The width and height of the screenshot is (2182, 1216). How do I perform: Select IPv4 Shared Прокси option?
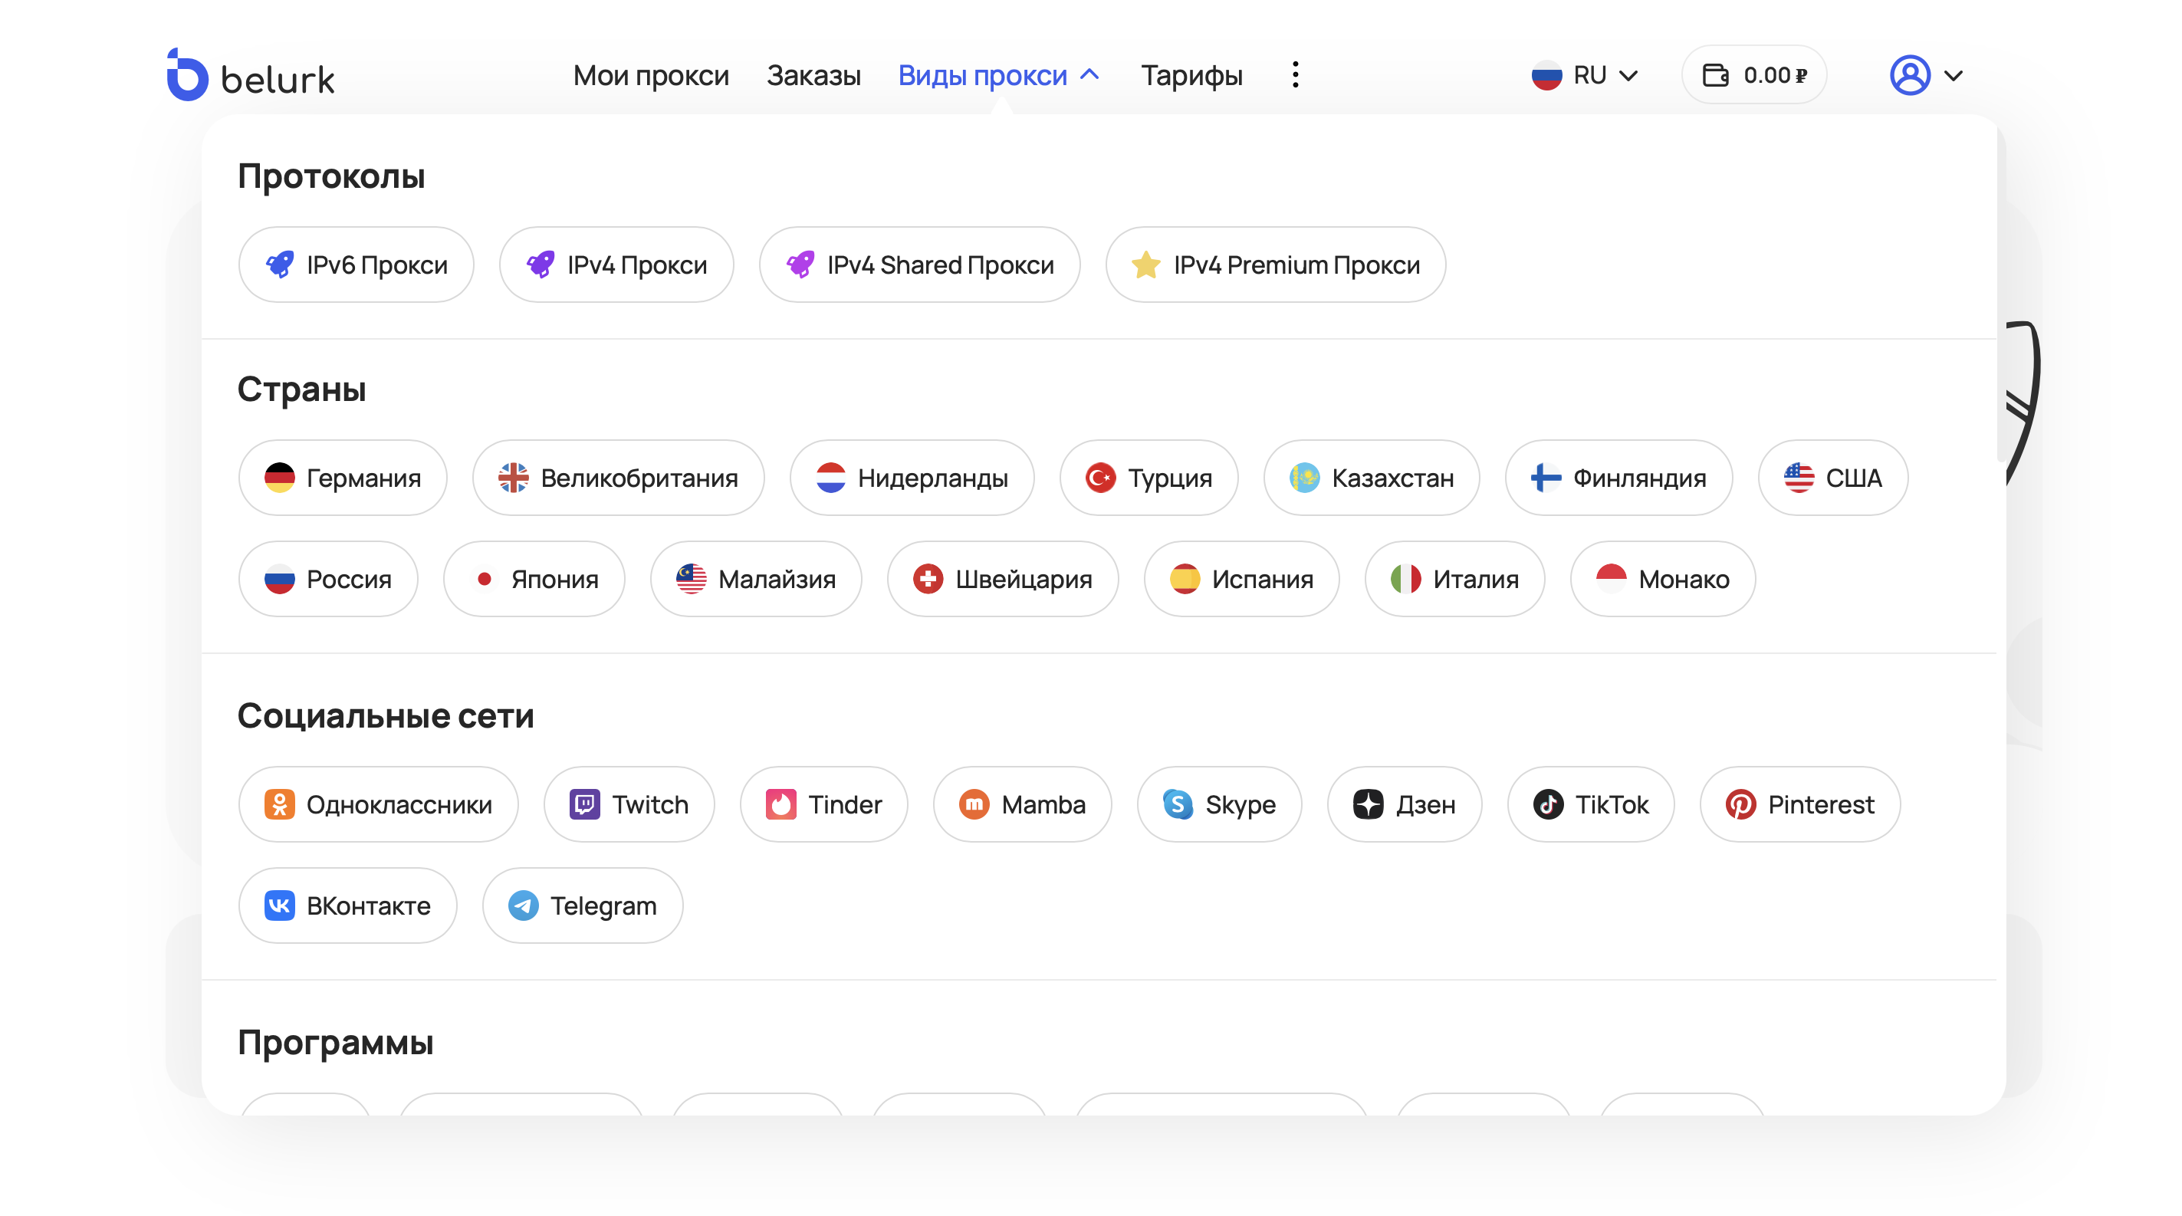919,265
